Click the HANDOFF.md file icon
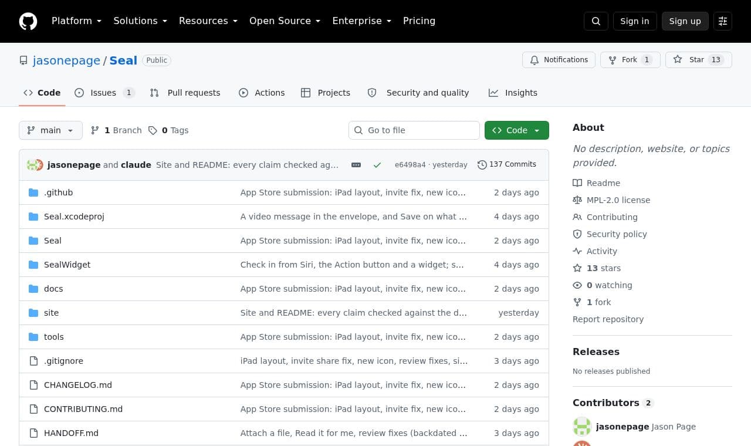The width and height of the screenshot is (751, 446). [x=33, y=433]
